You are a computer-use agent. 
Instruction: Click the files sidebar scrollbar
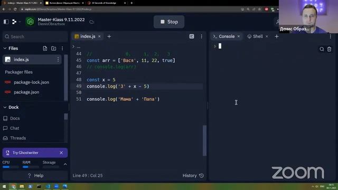pos(65,78)
